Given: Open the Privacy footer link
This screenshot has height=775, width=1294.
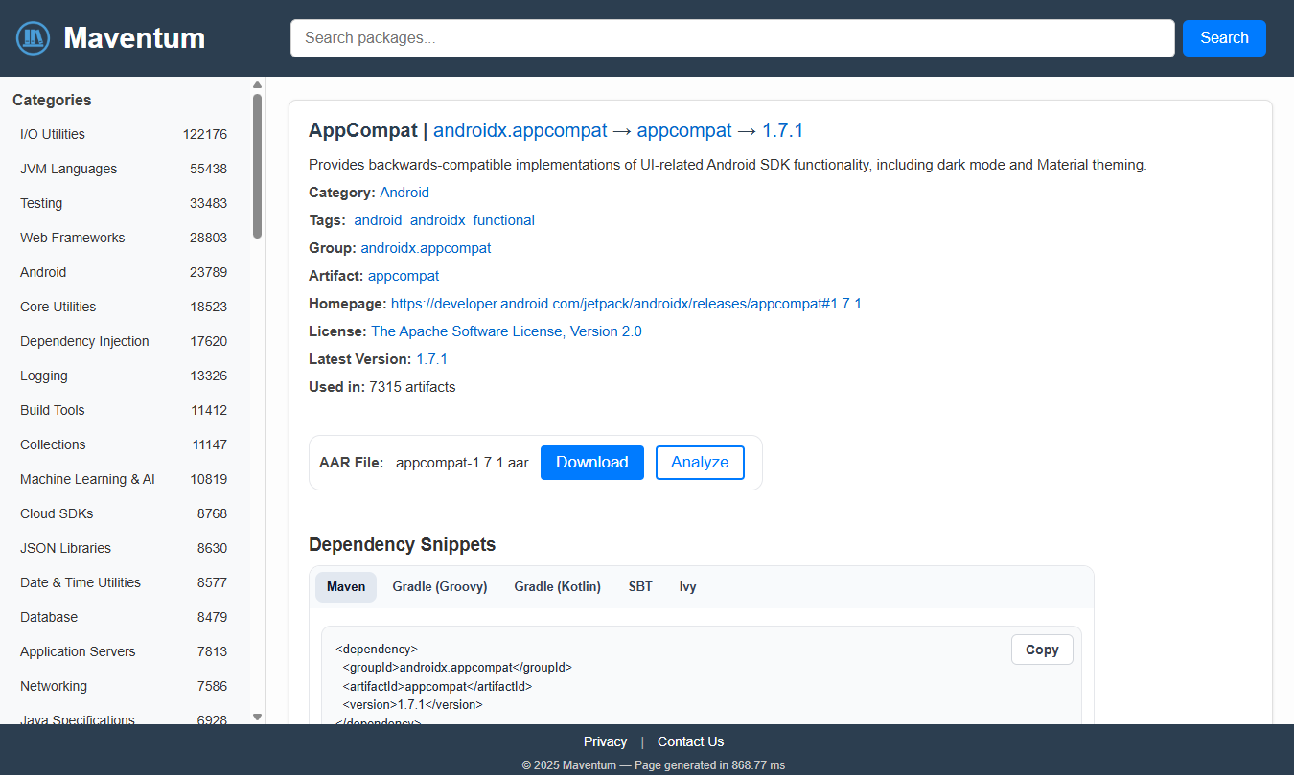Looking at the screenshot, I should click(605, 741).
